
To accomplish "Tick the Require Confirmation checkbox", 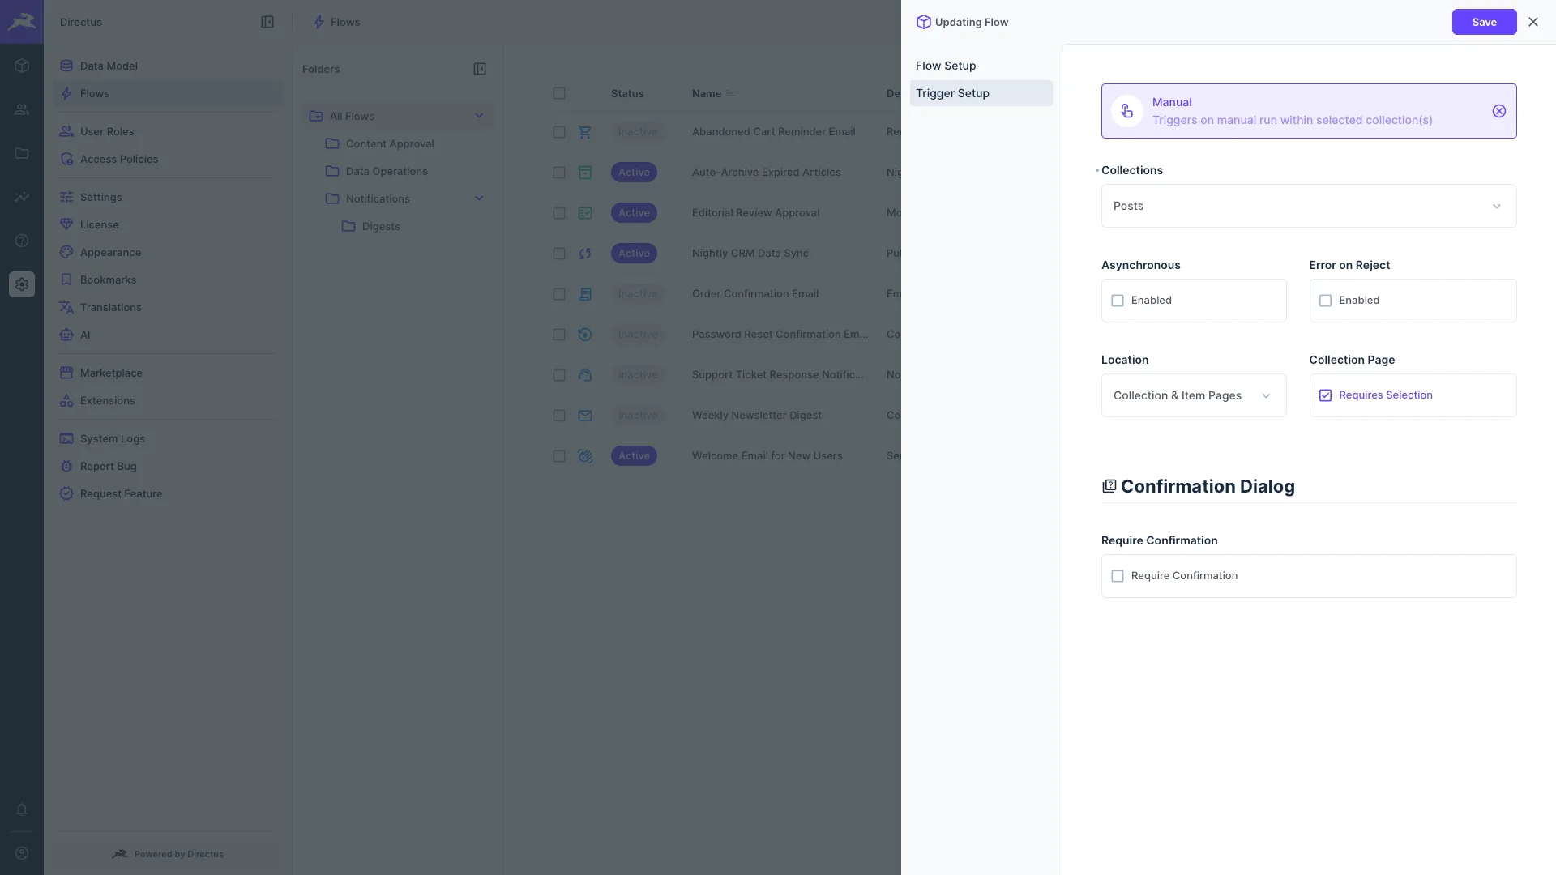I will pos(1118,576).
